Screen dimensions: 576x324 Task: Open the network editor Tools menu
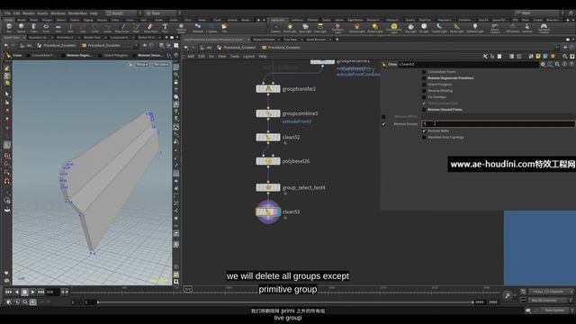[x=234, y=56]
